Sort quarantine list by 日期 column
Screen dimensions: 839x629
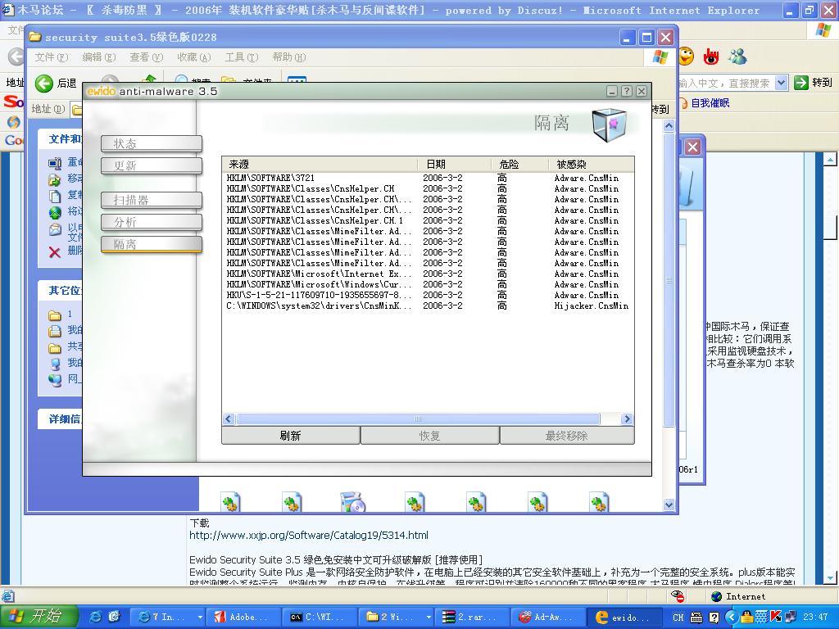point(454,164)
